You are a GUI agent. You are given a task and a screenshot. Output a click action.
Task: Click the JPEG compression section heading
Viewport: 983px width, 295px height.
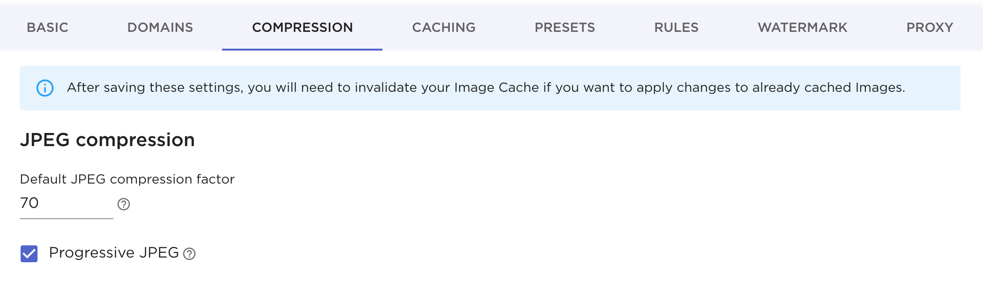click(x=107, y=140)
